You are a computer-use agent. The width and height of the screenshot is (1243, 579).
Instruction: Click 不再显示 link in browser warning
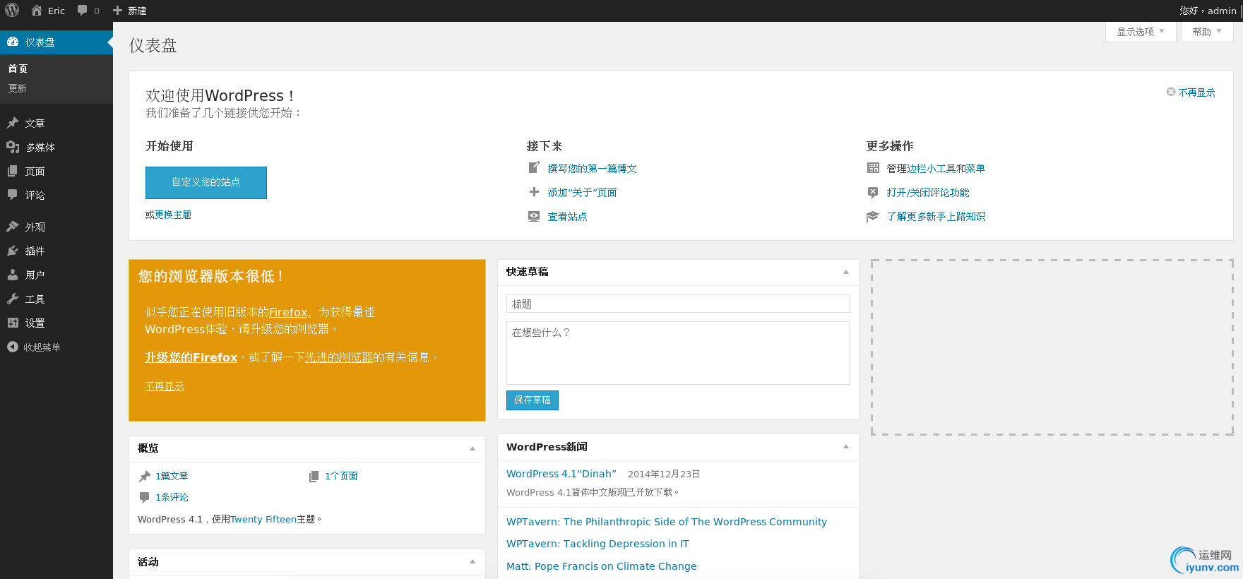click(165, 386)
